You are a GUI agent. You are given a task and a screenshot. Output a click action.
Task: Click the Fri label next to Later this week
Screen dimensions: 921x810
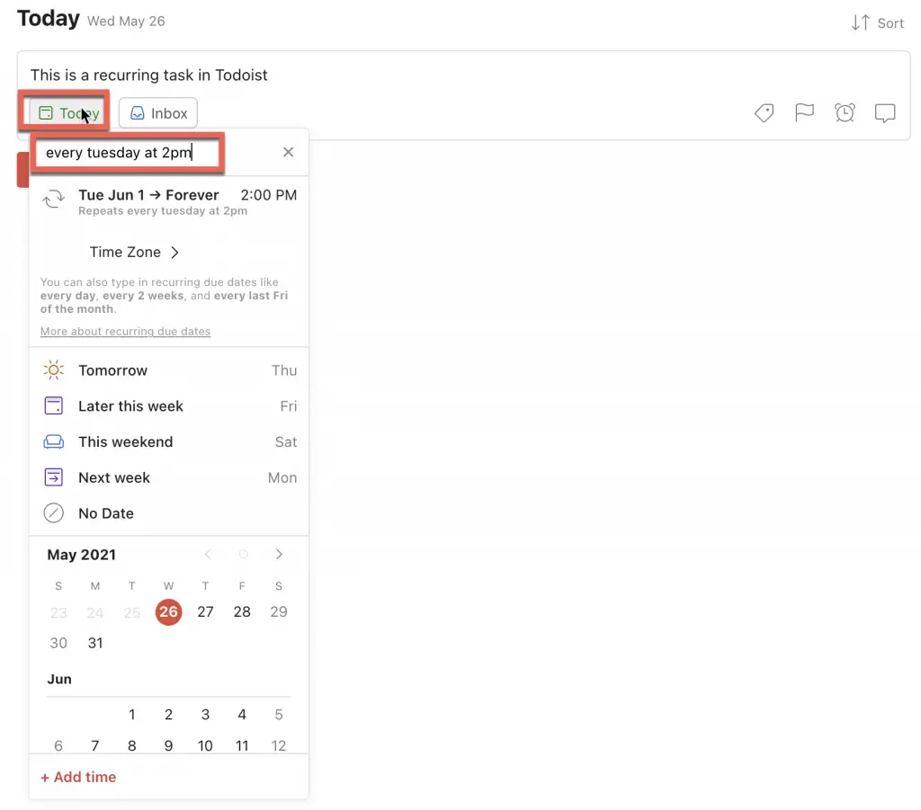[288, 406]
